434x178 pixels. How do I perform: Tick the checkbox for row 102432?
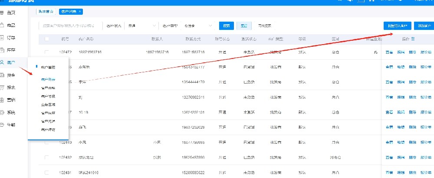(x=47, y=156)
